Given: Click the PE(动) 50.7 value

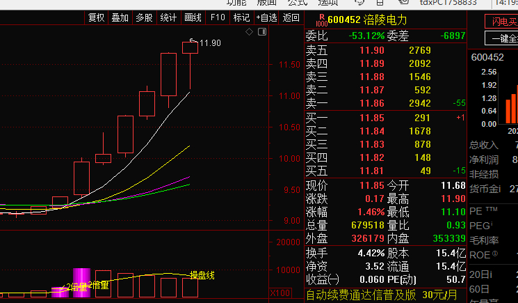Looking at the screenshot, I should pyautogui.click(x=456, y=280).
